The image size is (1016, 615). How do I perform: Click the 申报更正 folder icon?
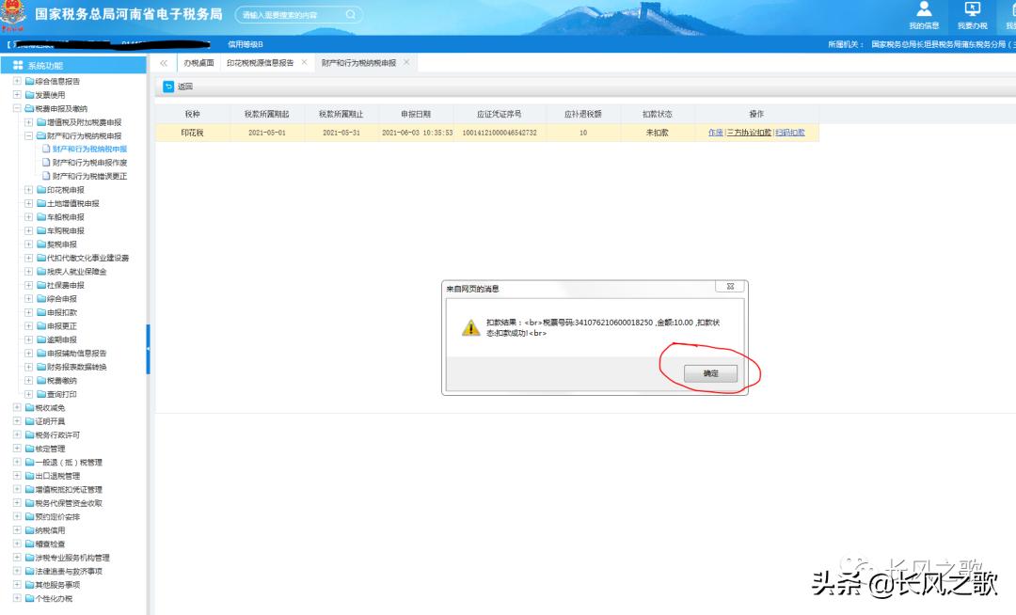click(x=40, y=325)
